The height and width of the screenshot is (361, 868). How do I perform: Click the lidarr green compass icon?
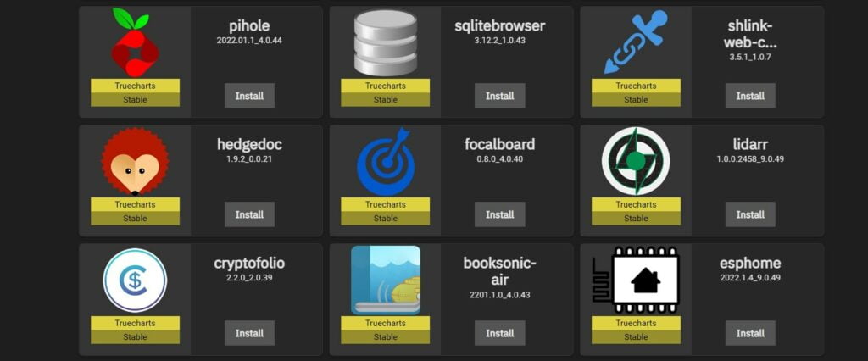[636, 161]
